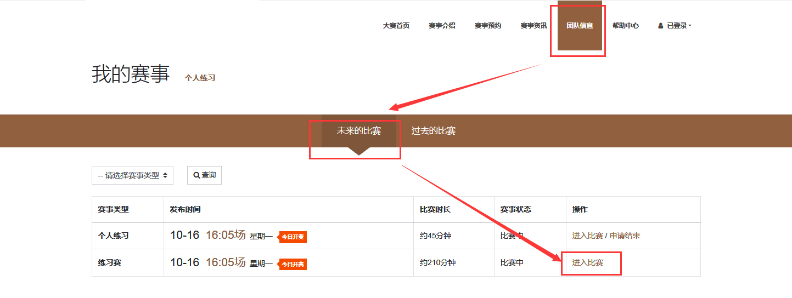Click the user icon beside 已登录
This screenshot has height=298, width=792.
[661, 26]
